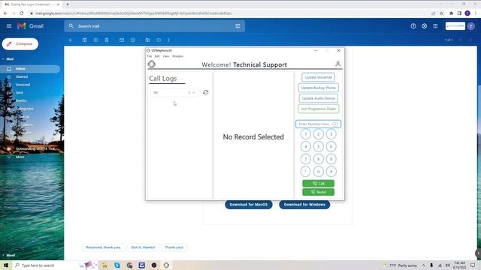Click the Join Progressive Dialer button

(318, 109)
